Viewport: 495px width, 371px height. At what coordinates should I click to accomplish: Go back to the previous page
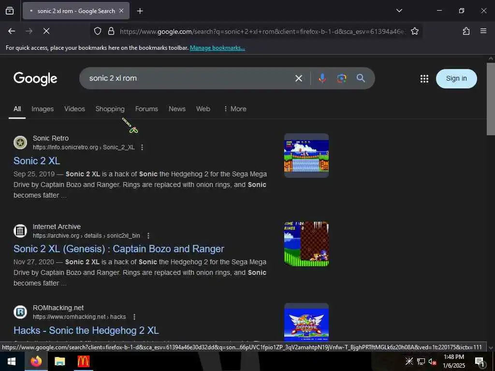12,31
